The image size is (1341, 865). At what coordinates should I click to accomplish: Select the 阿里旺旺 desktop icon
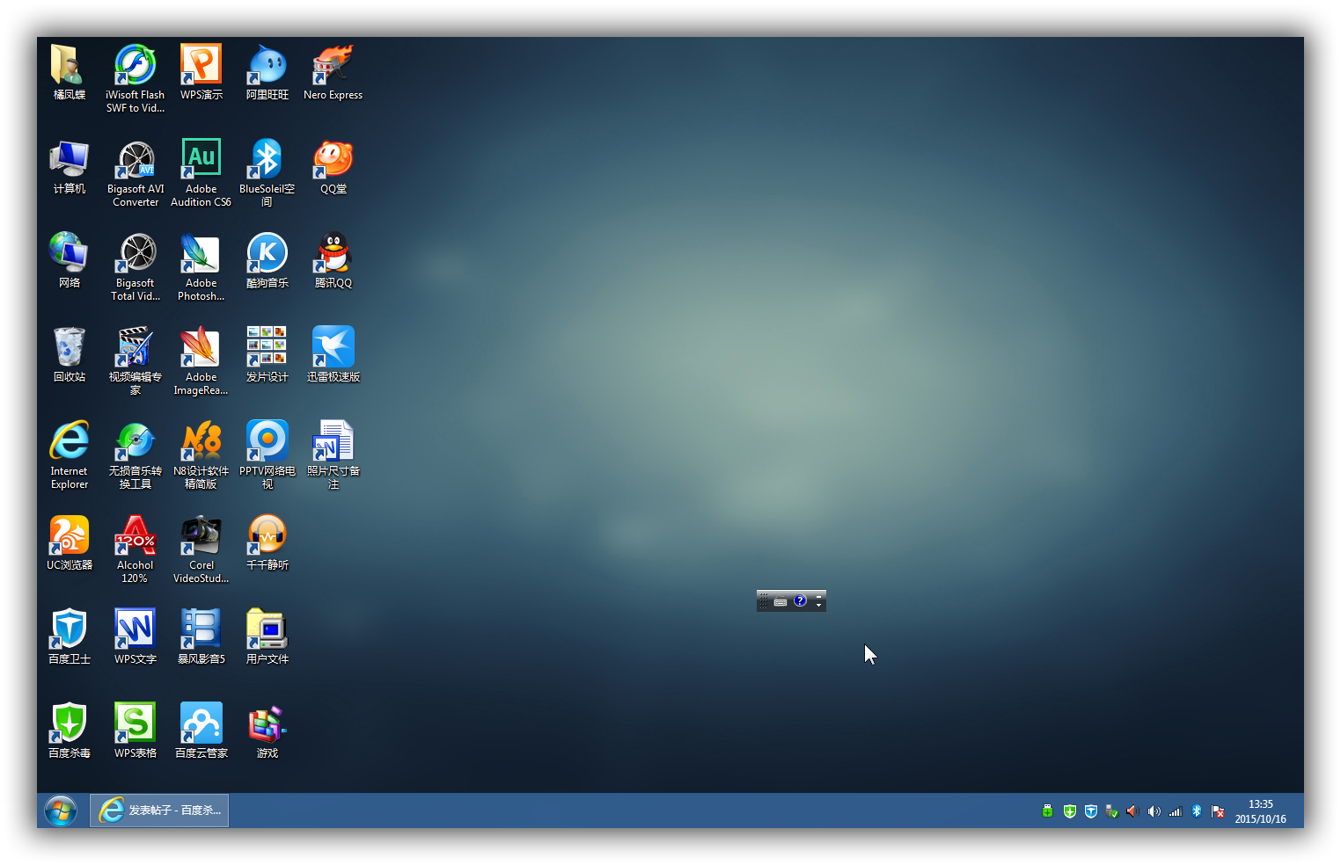[x=267, y=72]
